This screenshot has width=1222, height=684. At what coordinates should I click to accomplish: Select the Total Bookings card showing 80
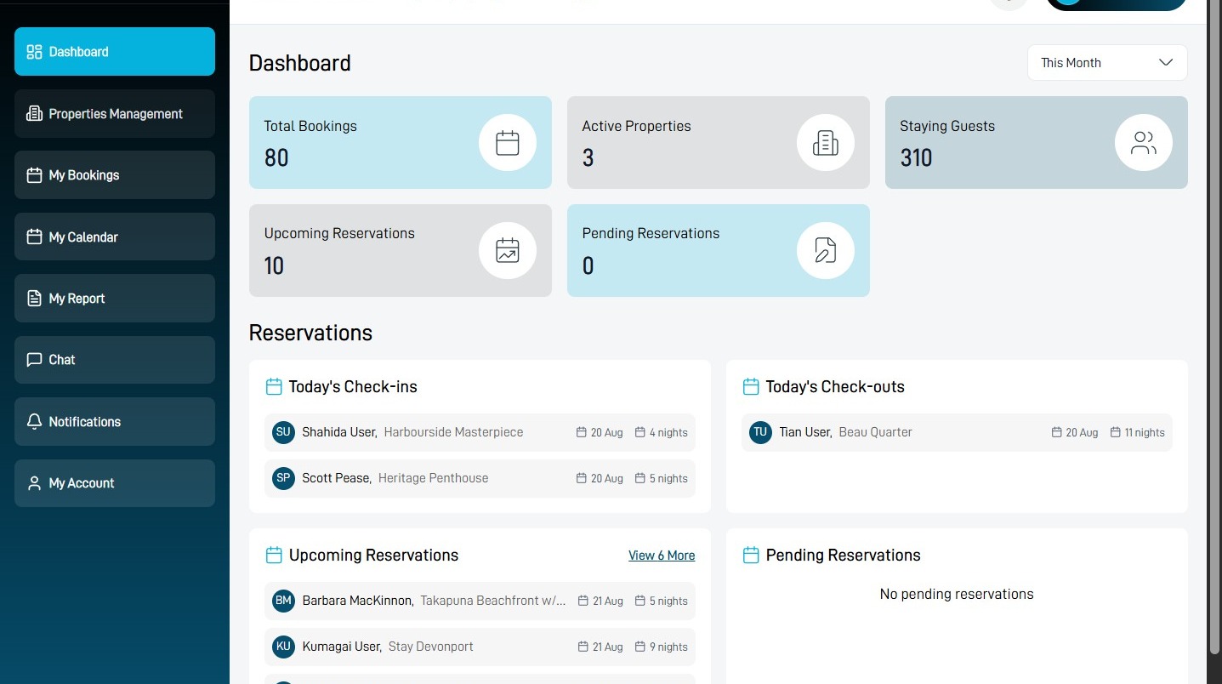pos(401,142)
